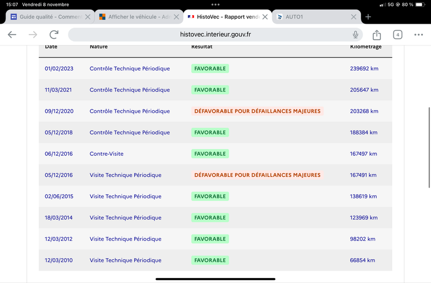This screenshot has height=283, width=431.
Task: Click mileage 205647 km
Action: point(364,89)
